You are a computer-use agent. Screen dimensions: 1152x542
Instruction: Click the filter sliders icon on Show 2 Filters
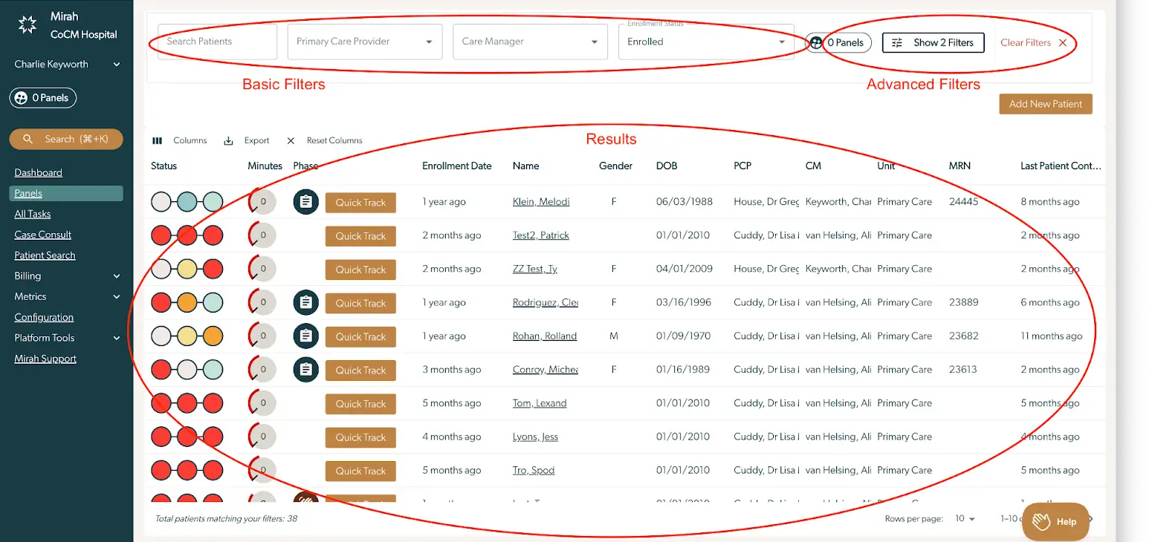(897, 42)
